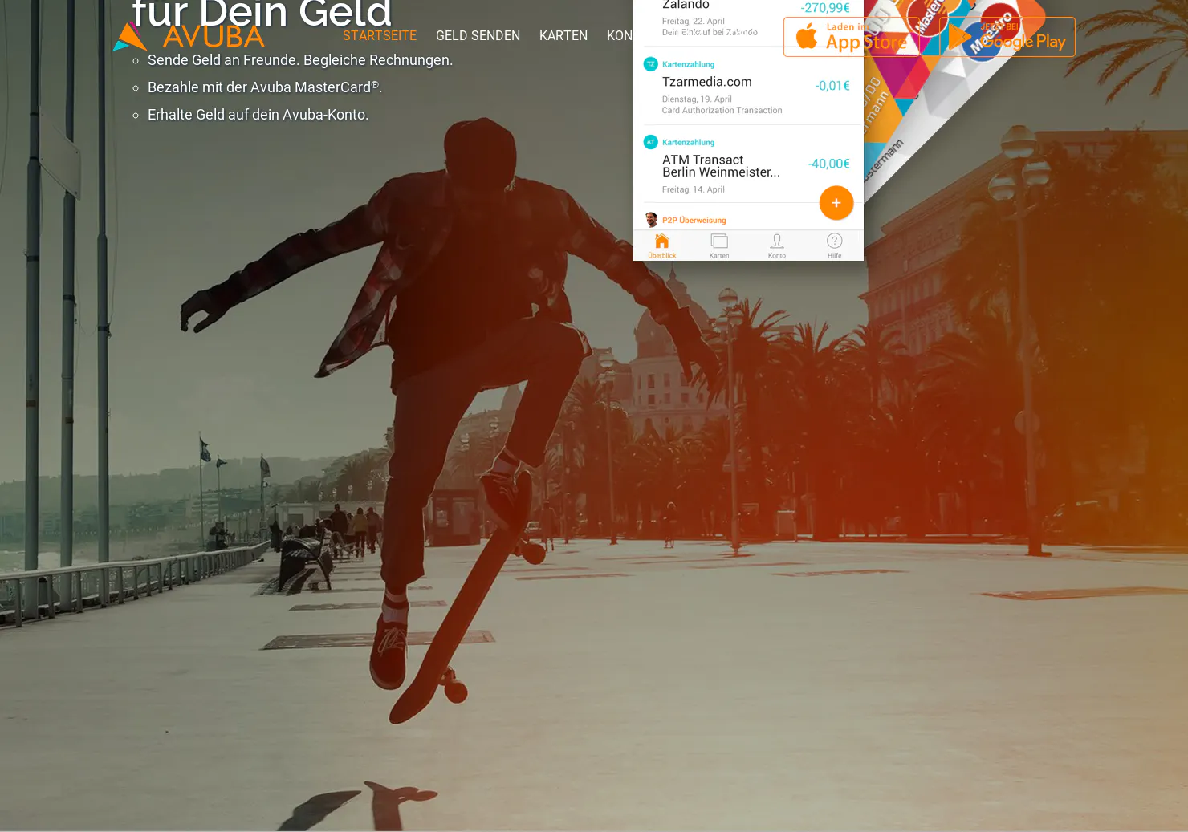Image resolution: width=1188 pixels, height=832 pixels.
Task: Click 'Card Authorization Transaction' description
Action: pyautogui.click(x=722, y=111)
